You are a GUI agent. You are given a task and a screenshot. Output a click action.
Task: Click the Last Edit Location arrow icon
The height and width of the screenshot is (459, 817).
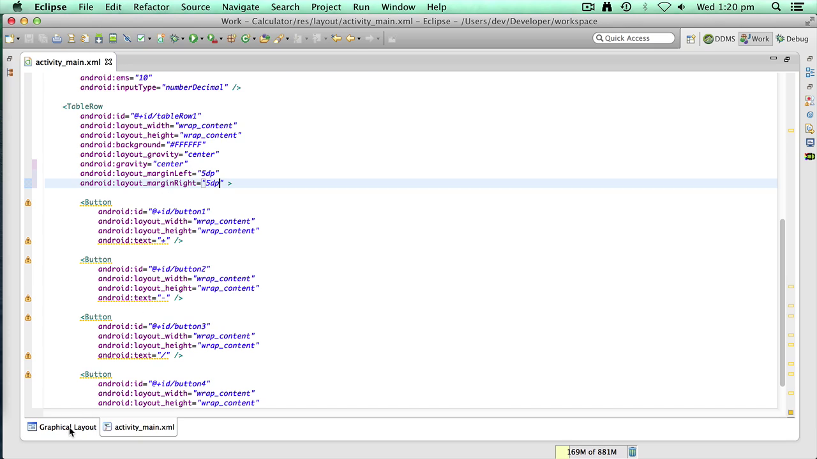[336, 38]
